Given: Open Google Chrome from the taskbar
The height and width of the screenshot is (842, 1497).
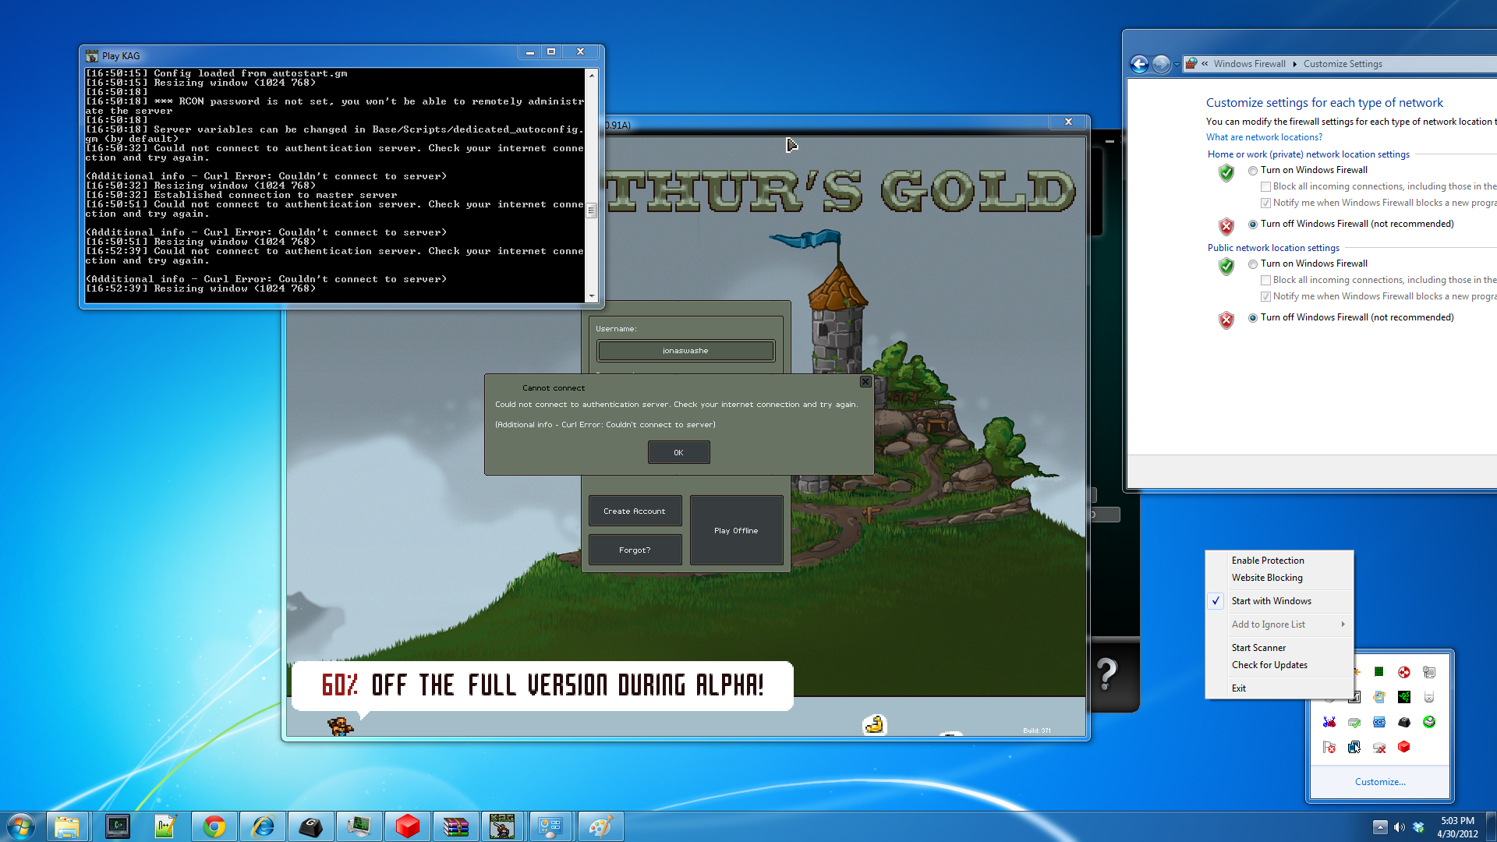Looking at the screenshot, I should 214,826.
